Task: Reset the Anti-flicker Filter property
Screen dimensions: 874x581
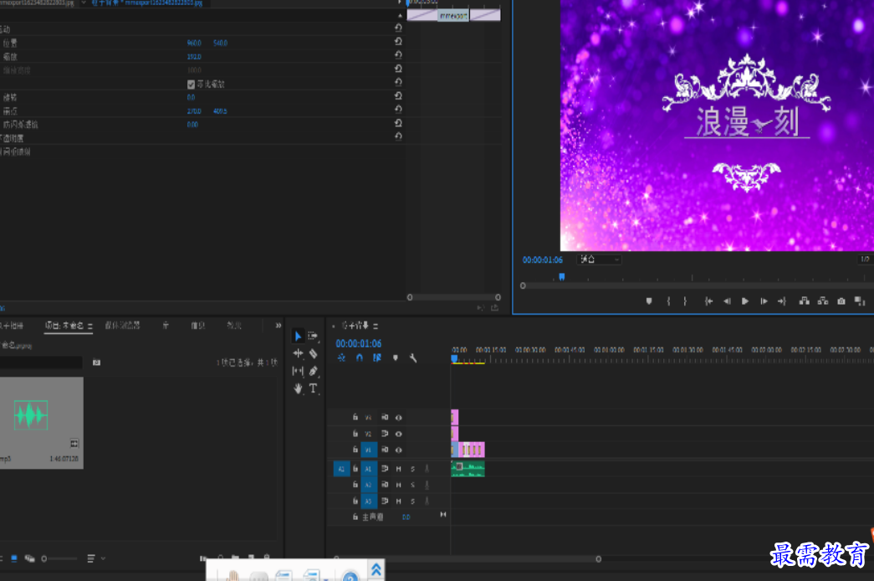Action: pyautogui.click(x=398, y=123)
